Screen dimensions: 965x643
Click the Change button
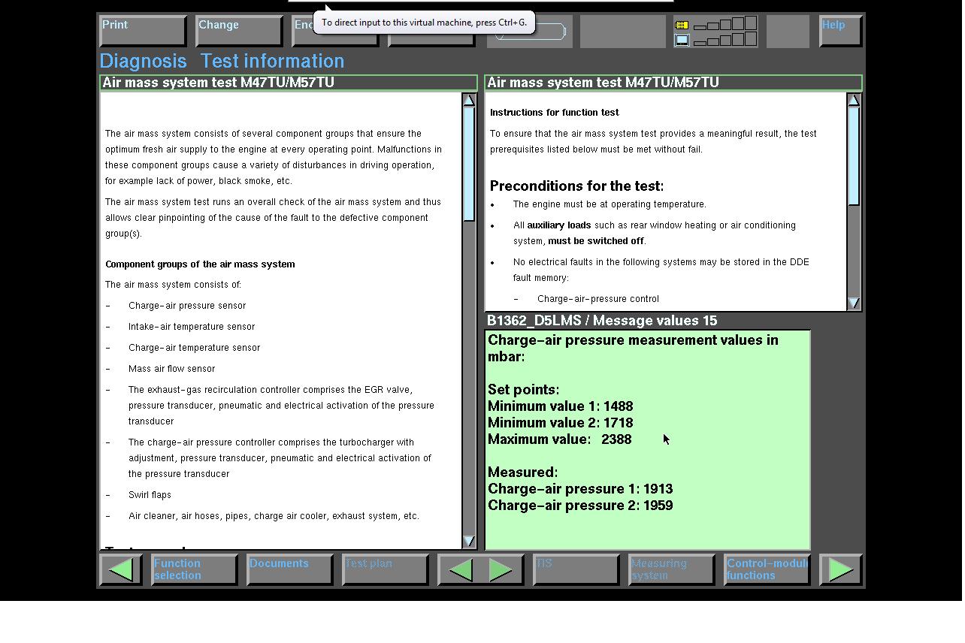pyautogui.click(x=239, y=31)
